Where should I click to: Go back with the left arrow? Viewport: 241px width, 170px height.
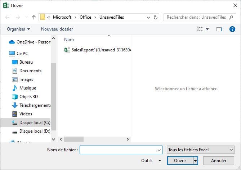point(7,17)
